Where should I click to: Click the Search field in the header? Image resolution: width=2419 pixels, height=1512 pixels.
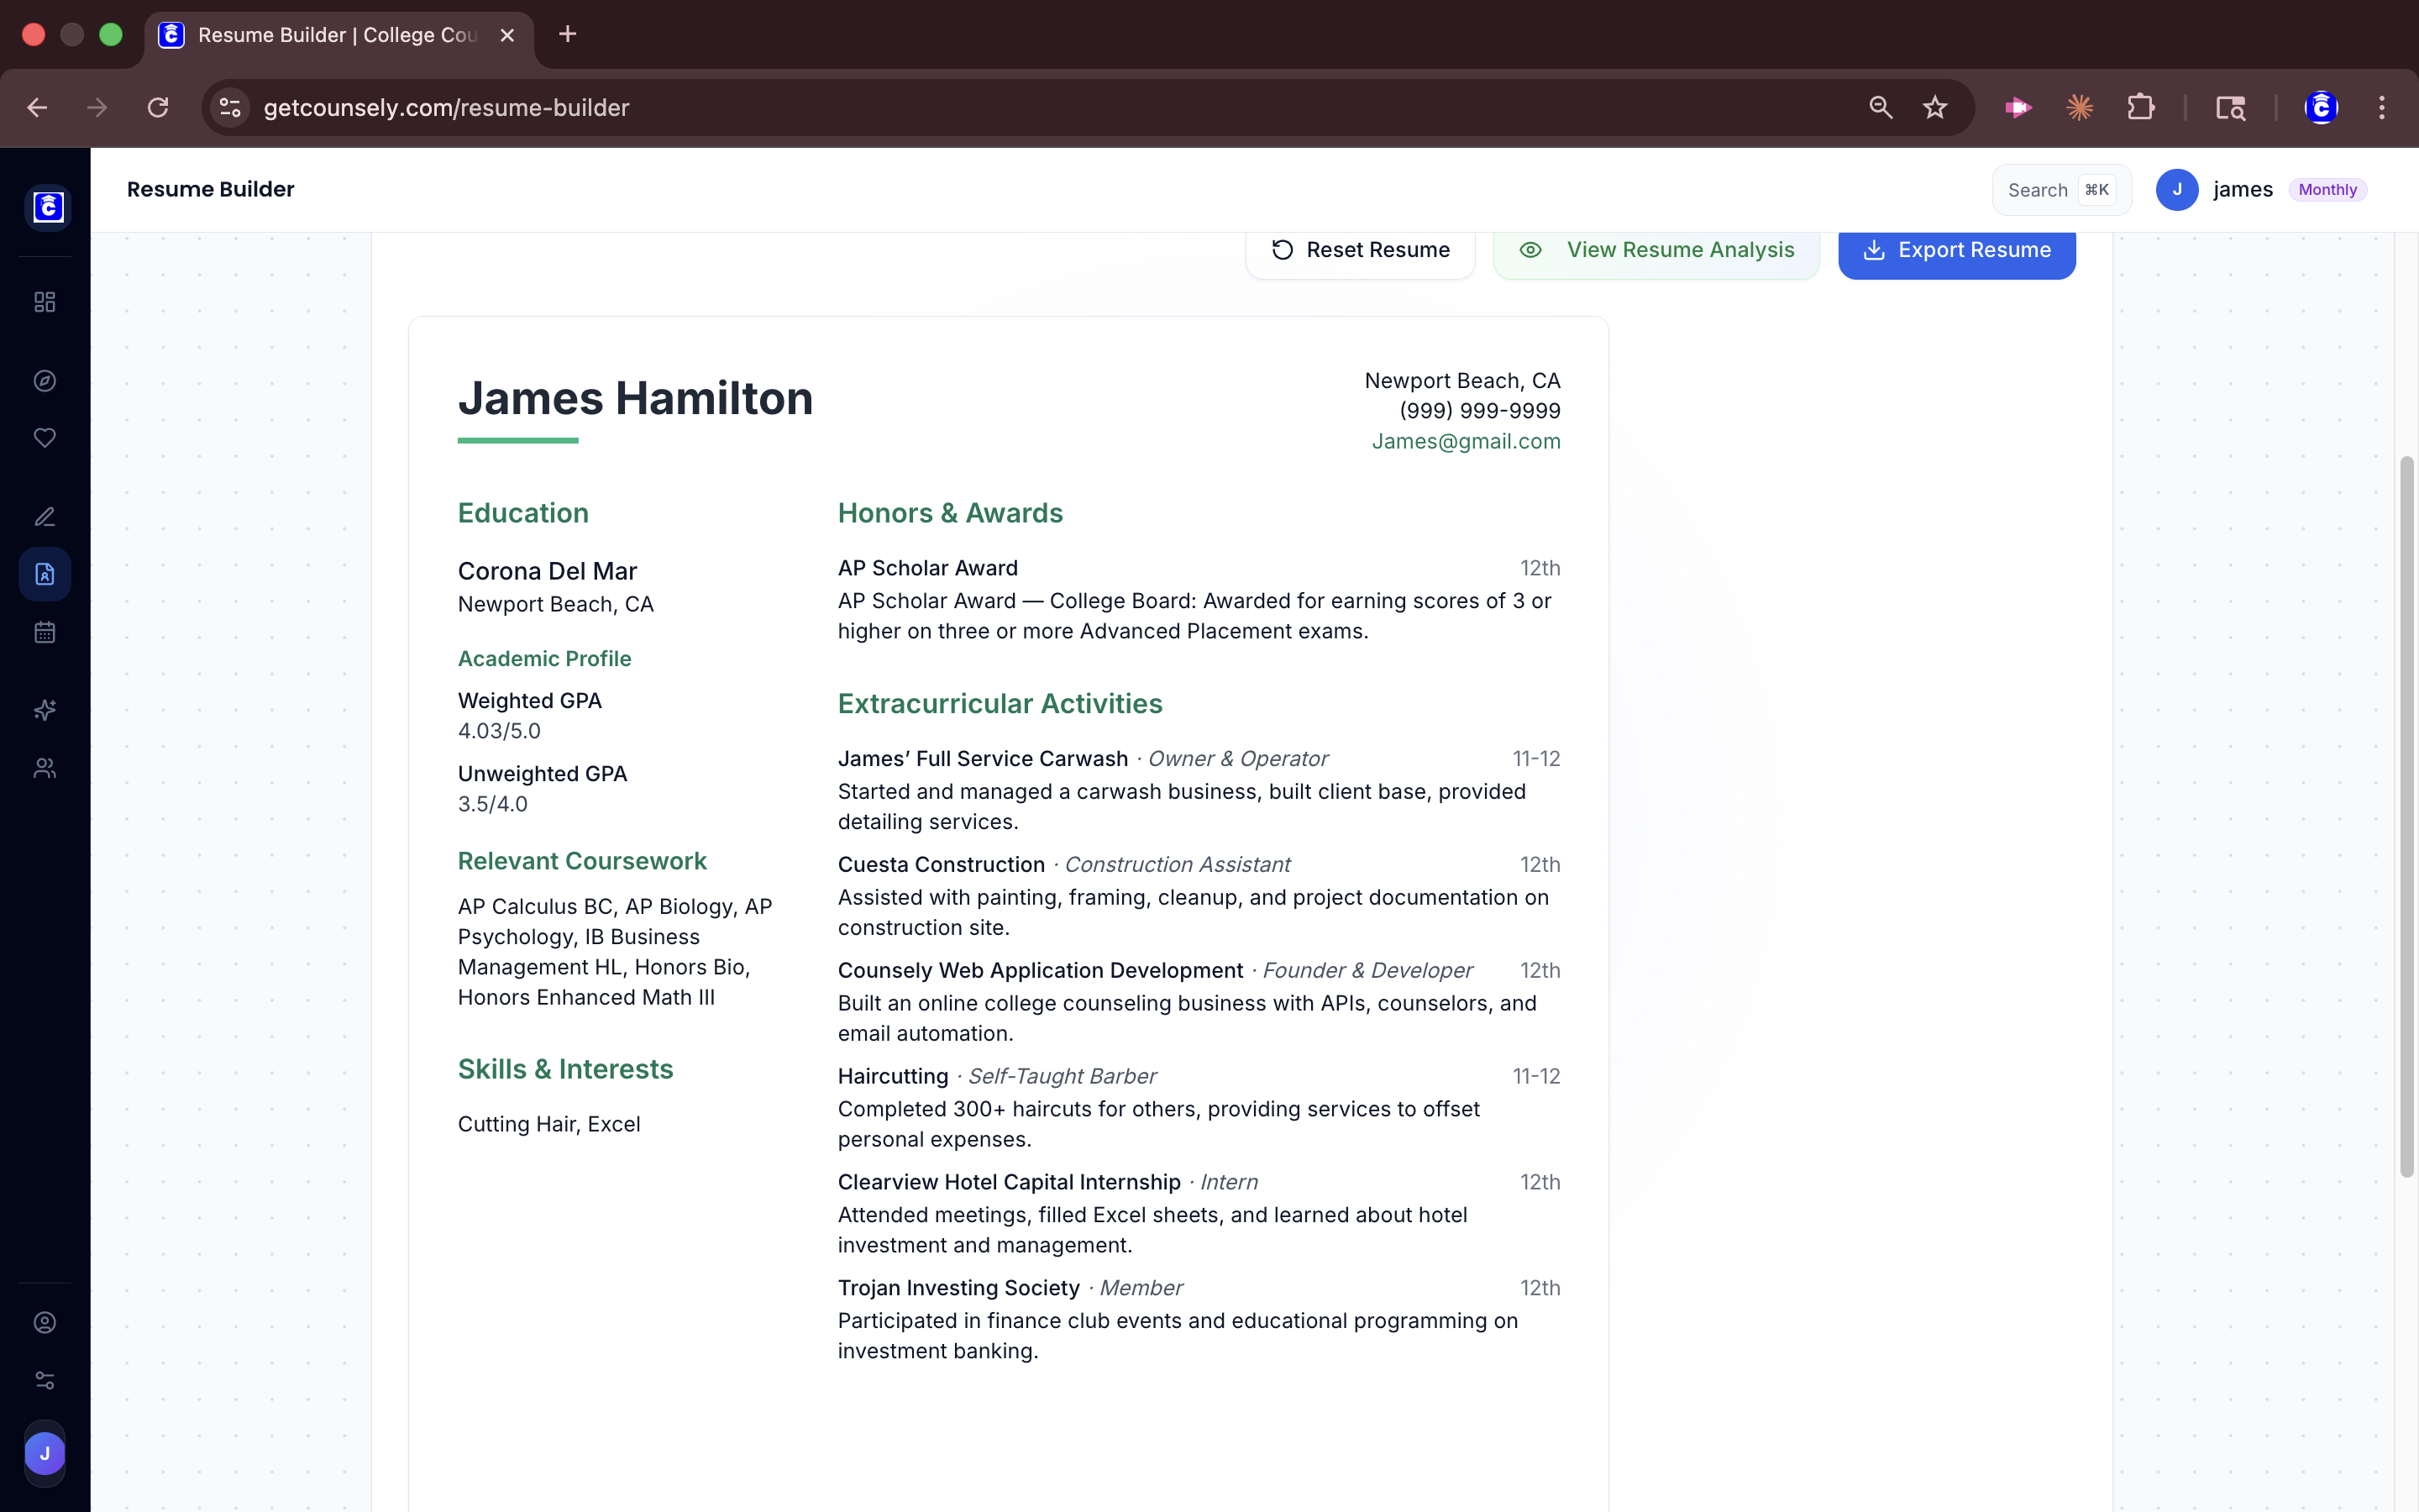(x=2058, y=189)
